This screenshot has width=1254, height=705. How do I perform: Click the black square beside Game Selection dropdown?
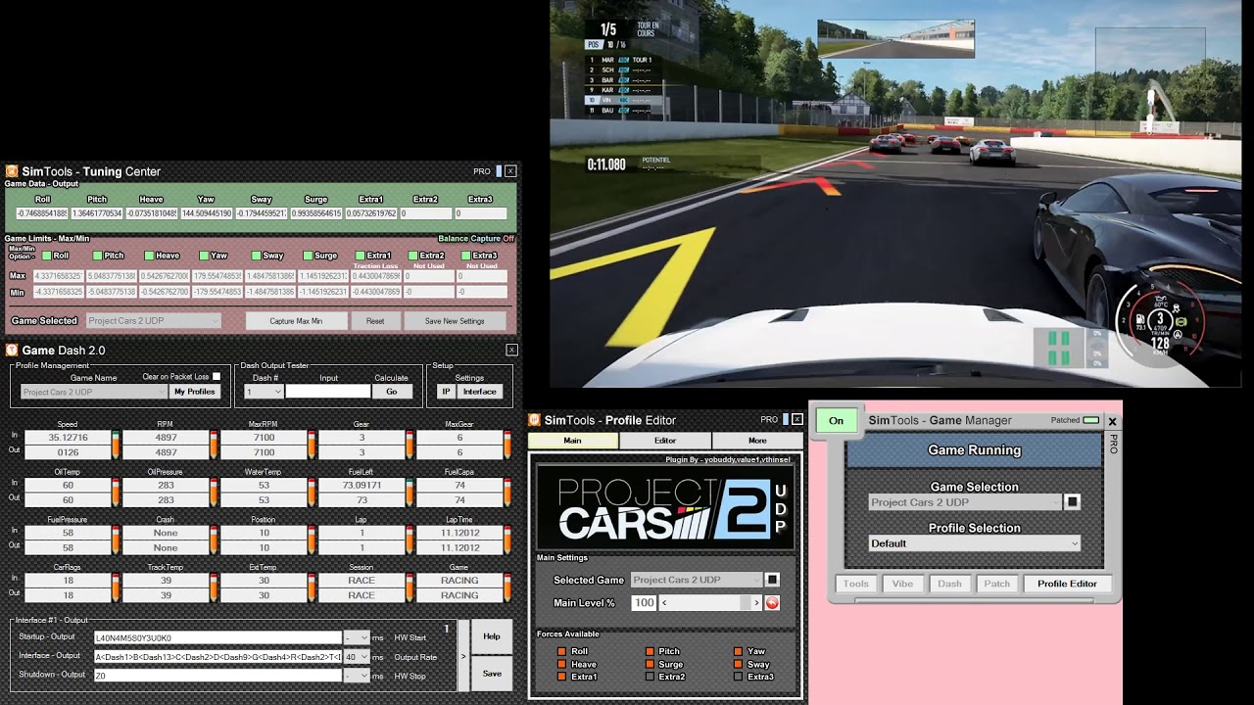click(x=1073, y=502)
